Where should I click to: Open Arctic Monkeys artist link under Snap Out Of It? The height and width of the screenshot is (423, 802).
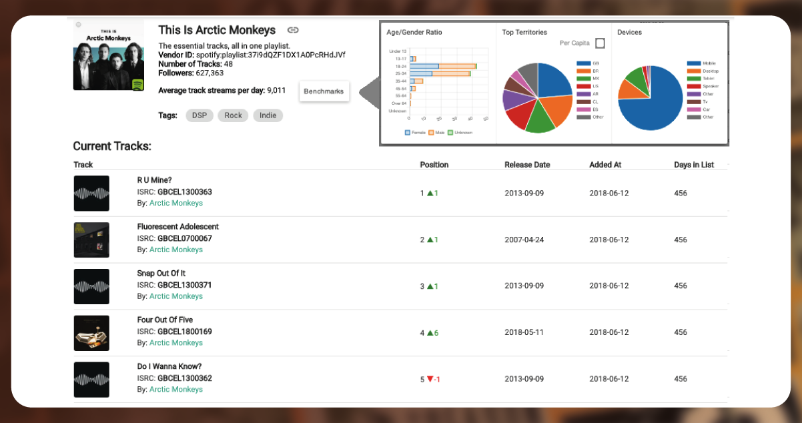pyautogui.click(x=176, y=296)
